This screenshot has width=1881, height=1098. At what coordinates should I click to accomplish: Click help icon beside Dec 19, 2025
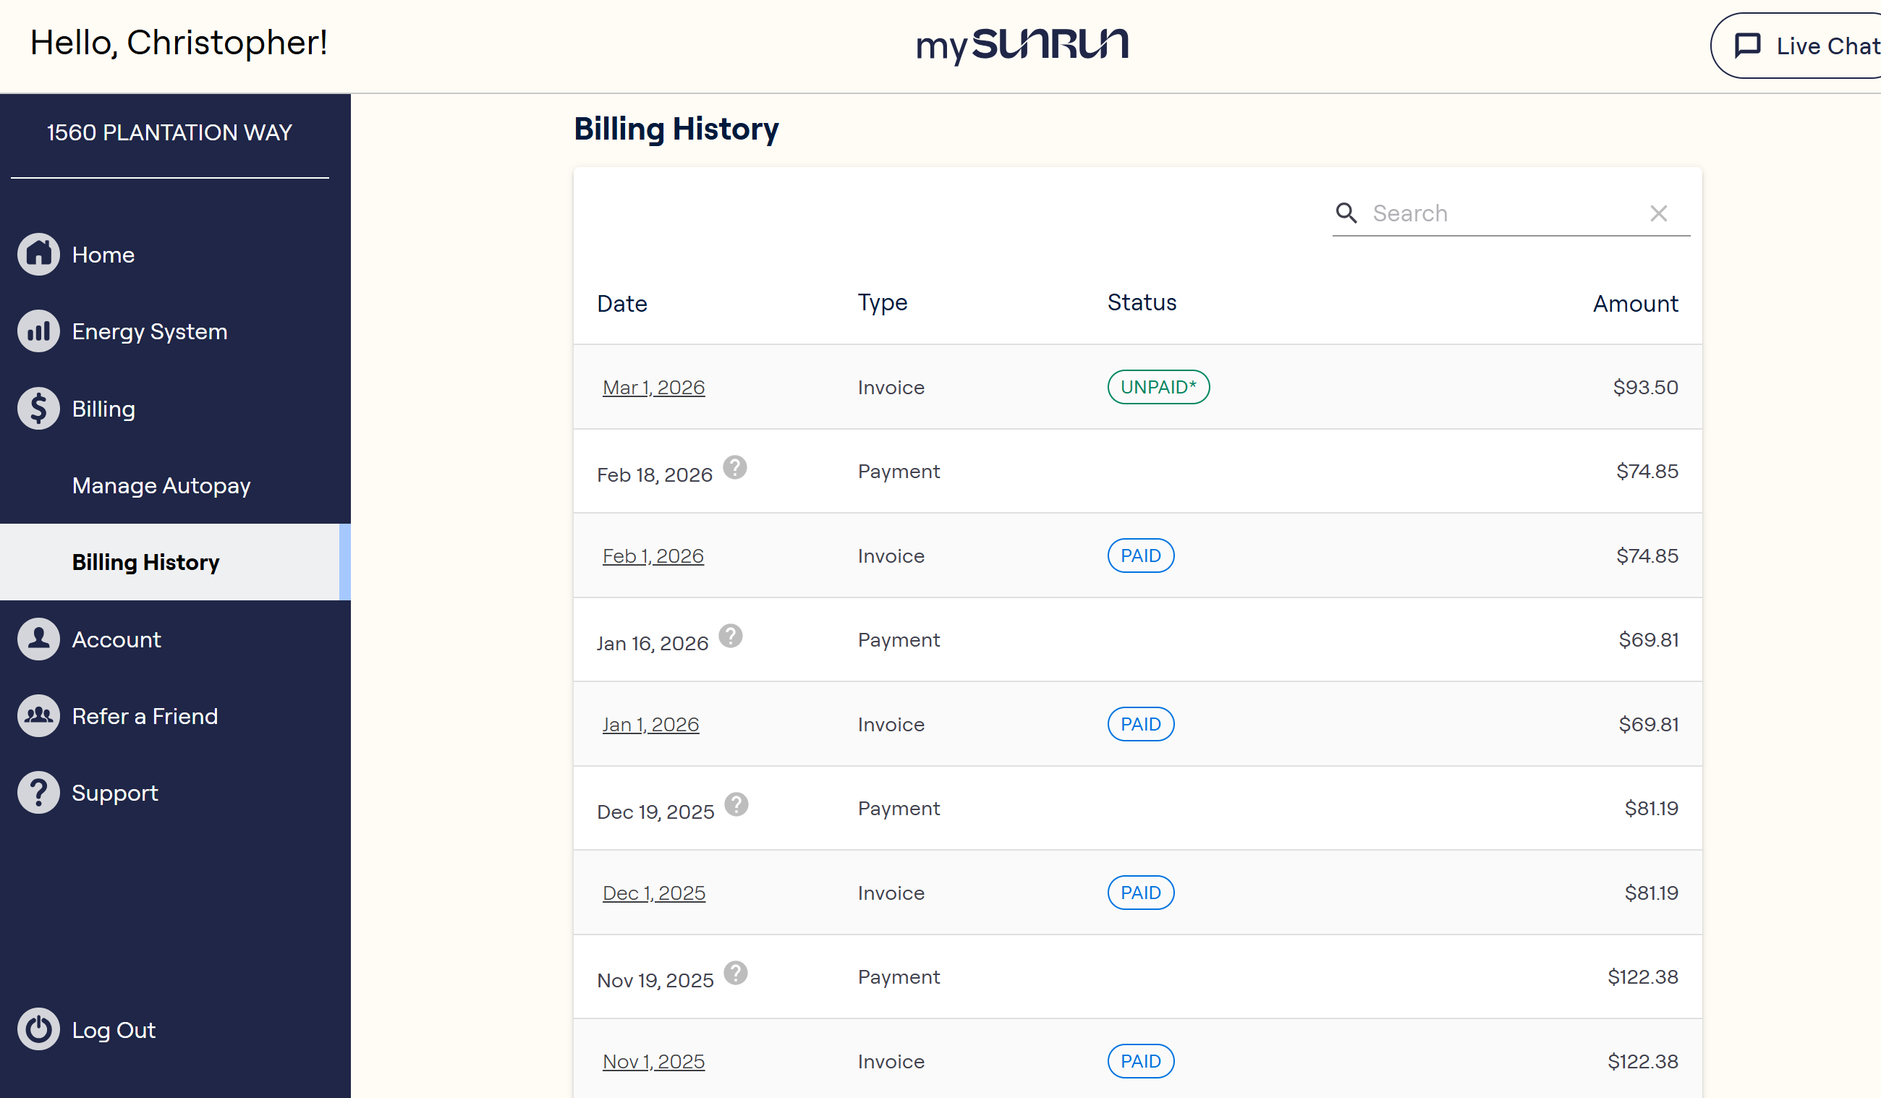click(736, 804)
